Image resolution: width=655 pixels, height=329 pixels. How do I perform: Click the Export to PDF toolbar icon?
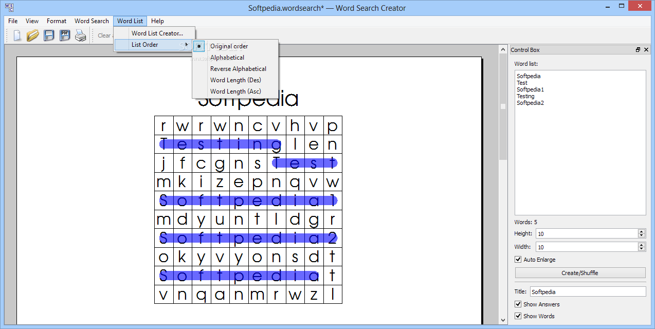(65, 35)
